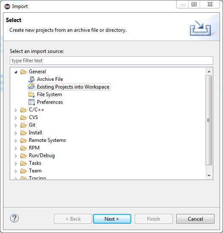
Task: Click the Git folder icon
Action: coord(23,125)
